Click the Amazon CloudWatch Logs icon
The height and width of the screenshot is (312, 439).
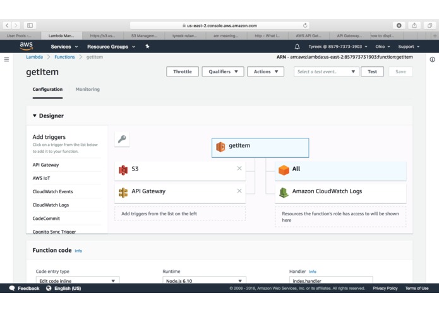coord(284,193)
